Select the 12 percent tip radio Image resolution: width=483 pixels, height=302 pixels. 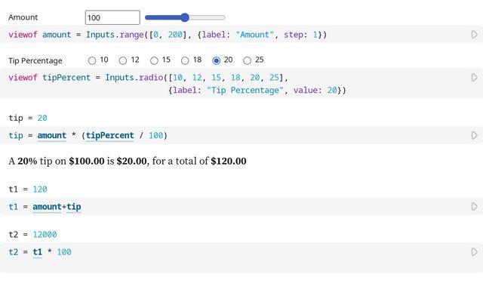tap(123, 60)
